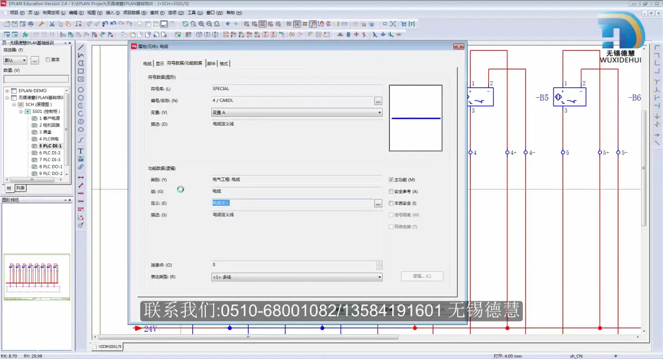This screenshot has height=359, width=663.
Task: Toggle the 网络连接 checkbox
Action: pos(391,227)
